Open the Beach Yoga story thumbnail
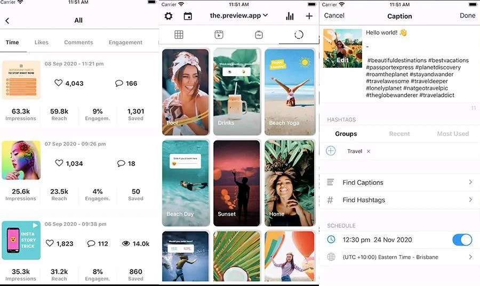Image resolution: width=480 pixels, height=286 pixels. click(x=290, y=92)
